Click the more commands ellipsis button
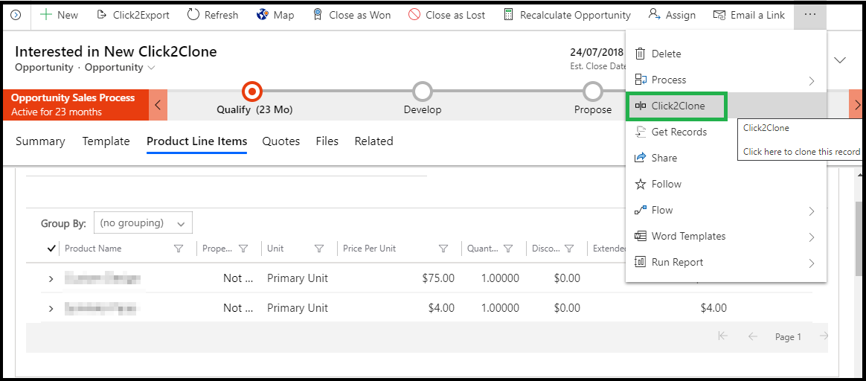The image size is (866, 381). pyautogui.click(x=810, y=15)
